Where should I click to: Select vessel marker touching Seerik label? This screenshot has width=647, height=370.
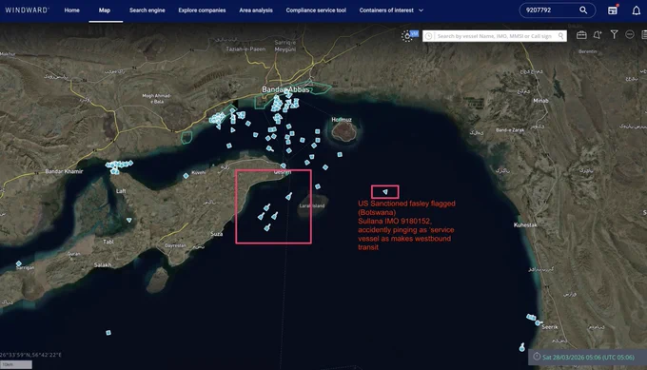click(x=538, y=323)
